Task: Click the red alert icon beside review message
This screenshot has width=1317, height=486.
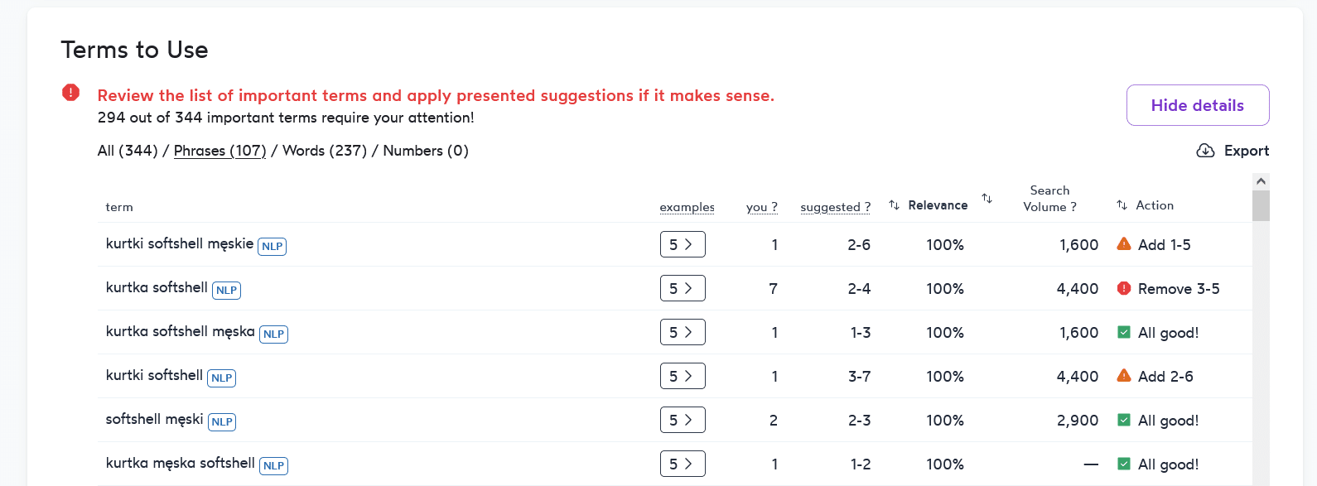Action: 71,93
